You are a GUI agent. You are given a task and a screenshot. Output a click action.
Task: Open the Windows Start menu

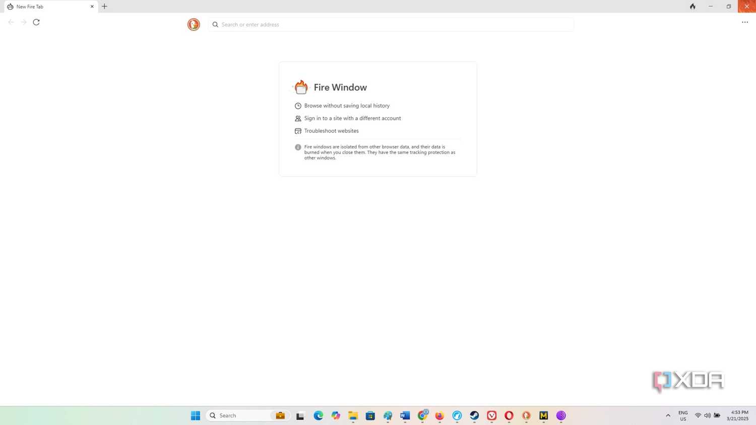196,415
